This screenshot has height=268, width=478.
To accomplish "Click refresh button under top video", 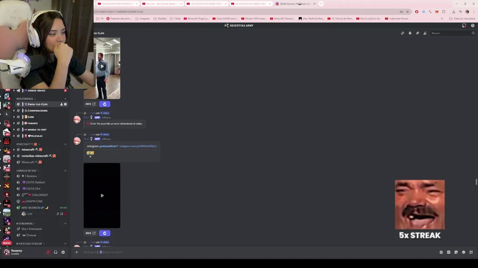I will click(x=105, y=104).
